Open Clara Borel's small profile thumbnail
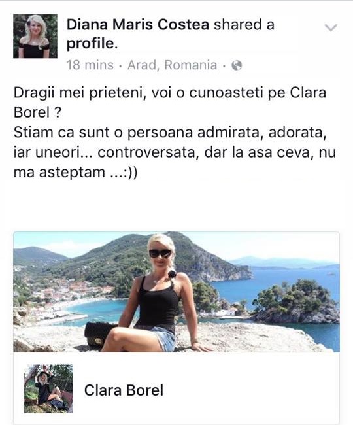Viewport: 353px width, 425px height. coord(48,388)
